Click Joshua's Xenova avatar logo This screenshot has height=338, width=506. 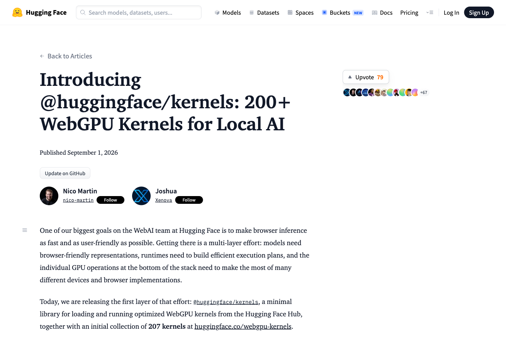pos(141,196)
